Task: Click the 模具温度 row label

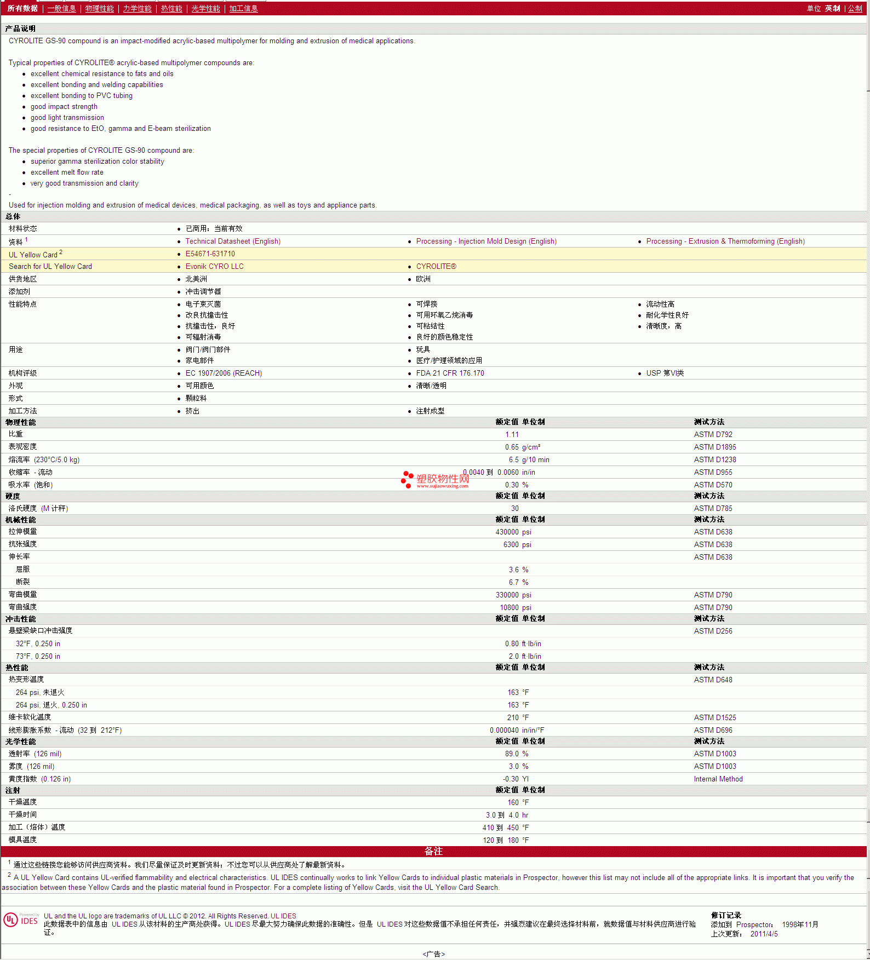Action: (22, 840)
